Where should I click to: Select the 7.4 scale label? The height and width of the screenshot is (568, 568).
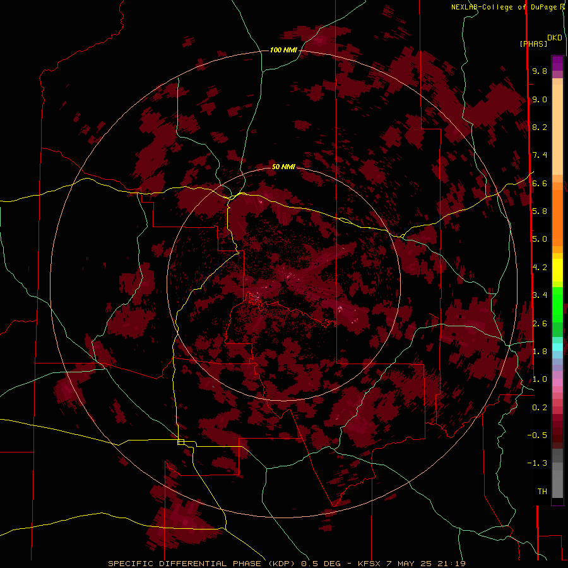point(540,155)
